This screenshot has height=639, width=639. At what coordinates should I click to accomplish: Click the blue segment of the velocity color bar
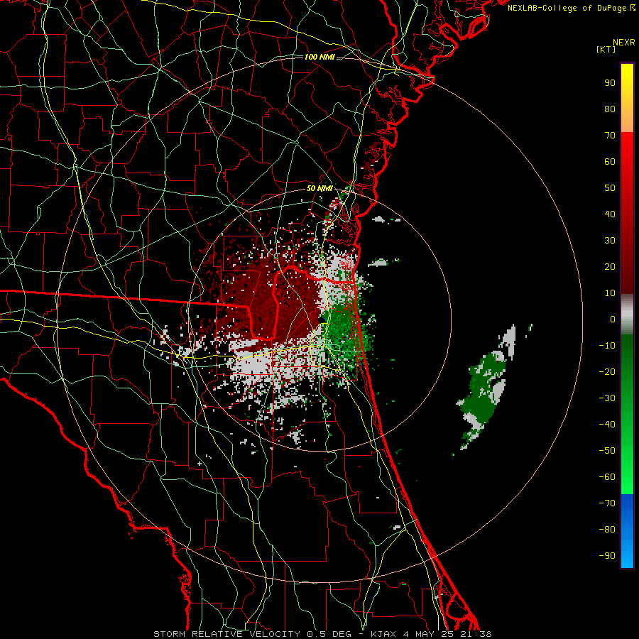(627, 531)
